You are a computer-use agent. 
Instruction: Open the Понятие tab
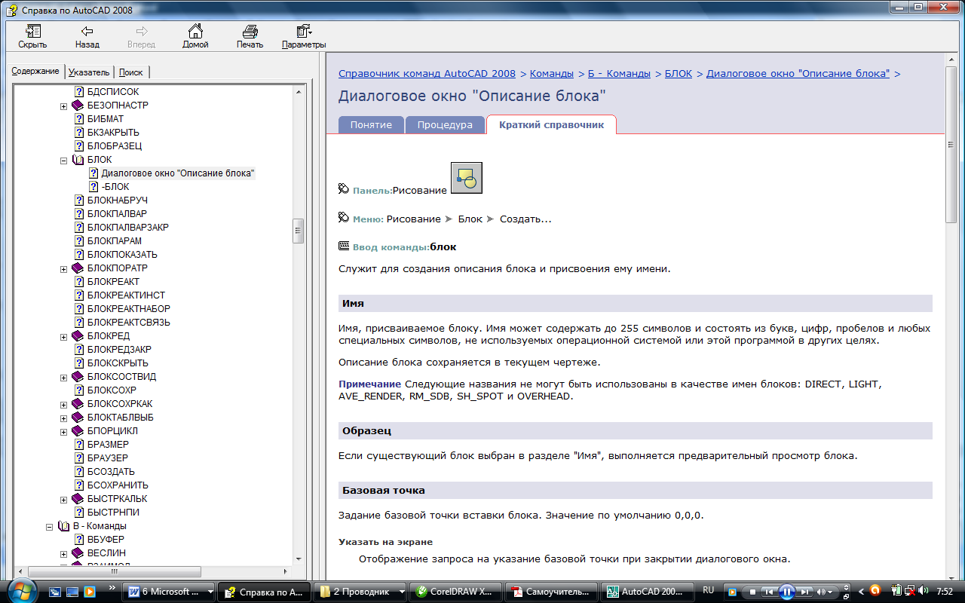[x=371, y=125]
